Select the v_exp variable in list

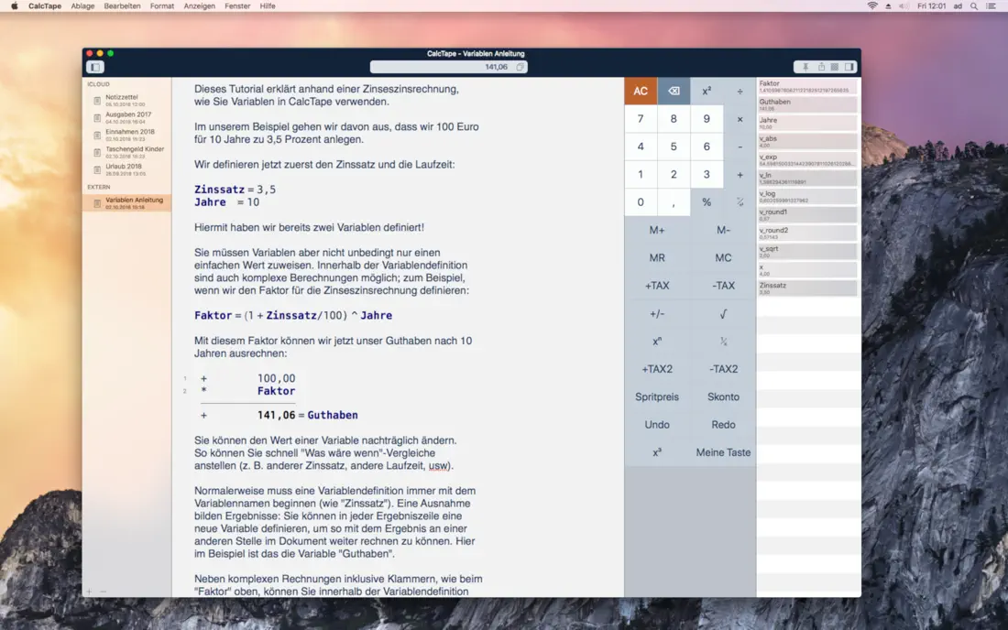(806, 160)
